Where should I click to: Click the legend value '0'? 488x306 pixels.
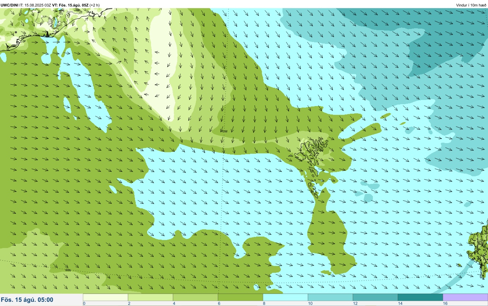point(84,303)
